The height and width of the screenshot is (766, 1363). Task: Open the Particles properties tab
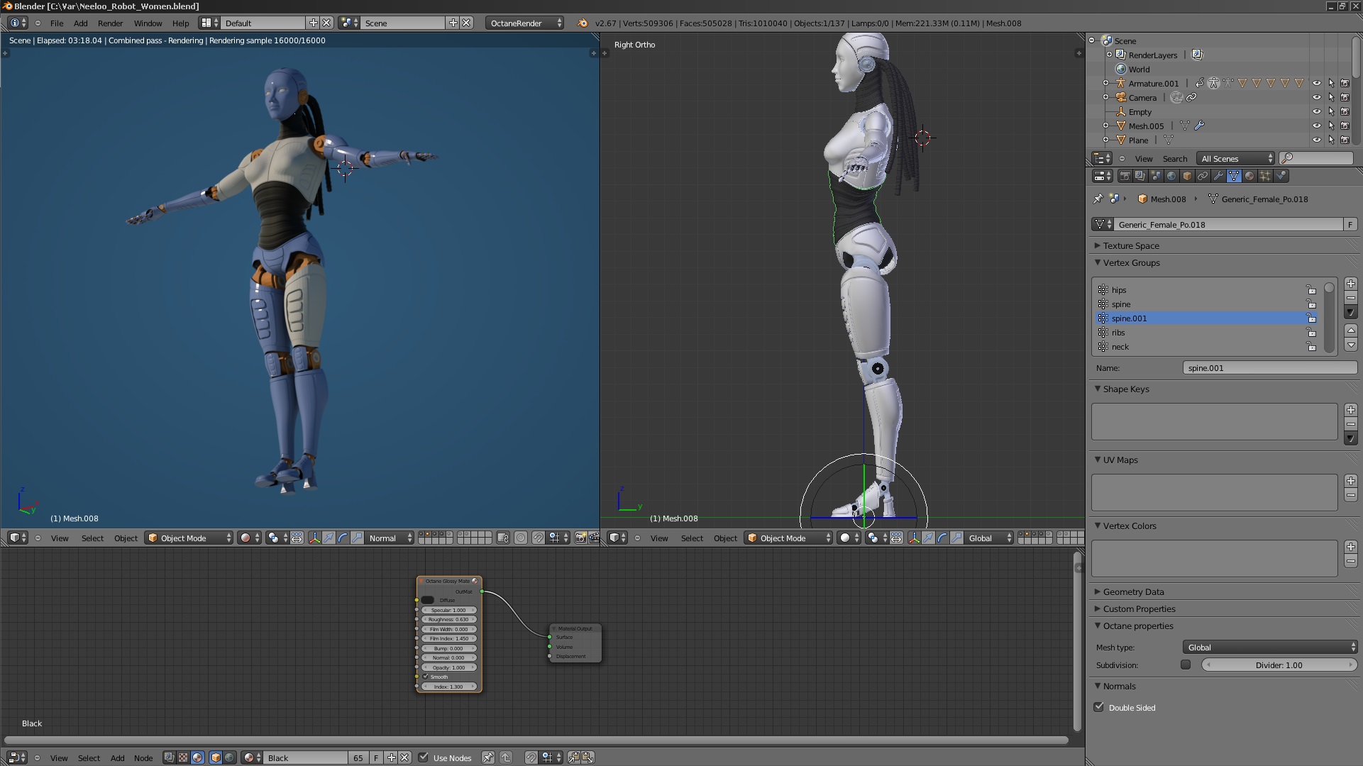point(1265,176)
